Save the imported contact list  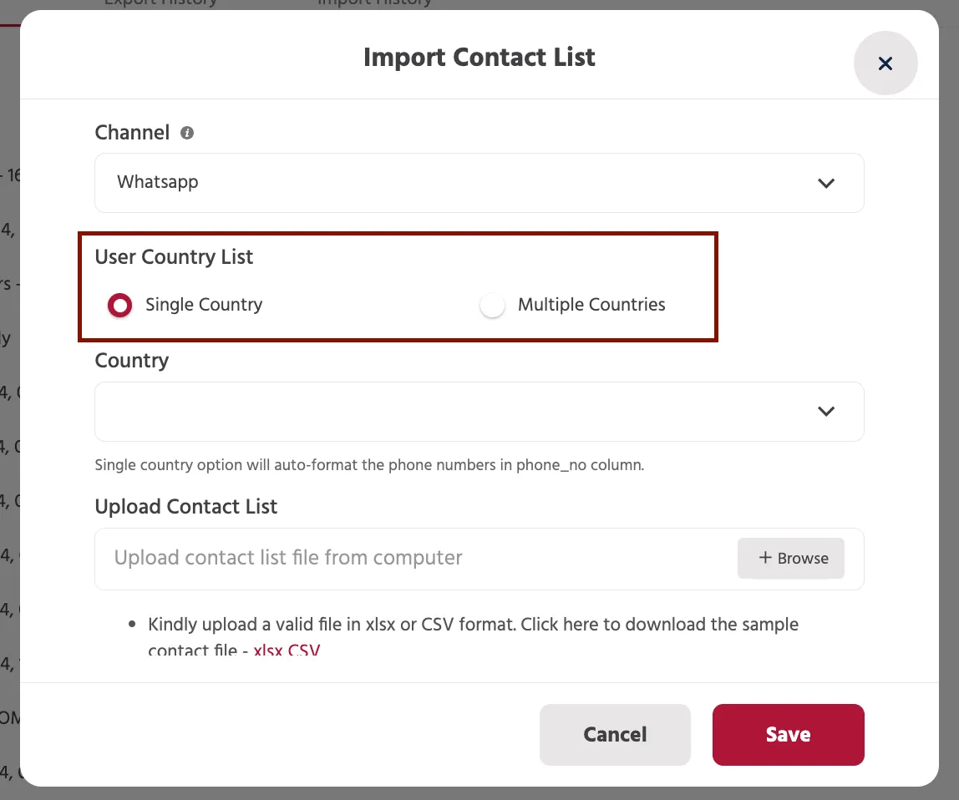point(788,735)
